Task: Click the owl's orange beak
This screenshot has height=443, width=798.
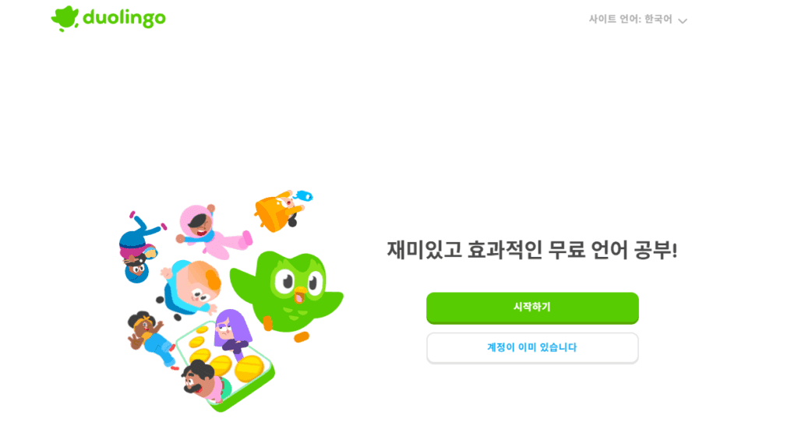Action: click(x=300, y=294)
